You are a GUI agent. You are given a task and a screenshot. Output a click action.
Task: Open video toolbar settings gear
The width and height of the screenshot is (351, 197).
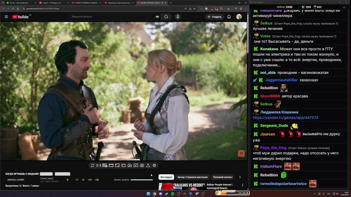click(154, 165)
